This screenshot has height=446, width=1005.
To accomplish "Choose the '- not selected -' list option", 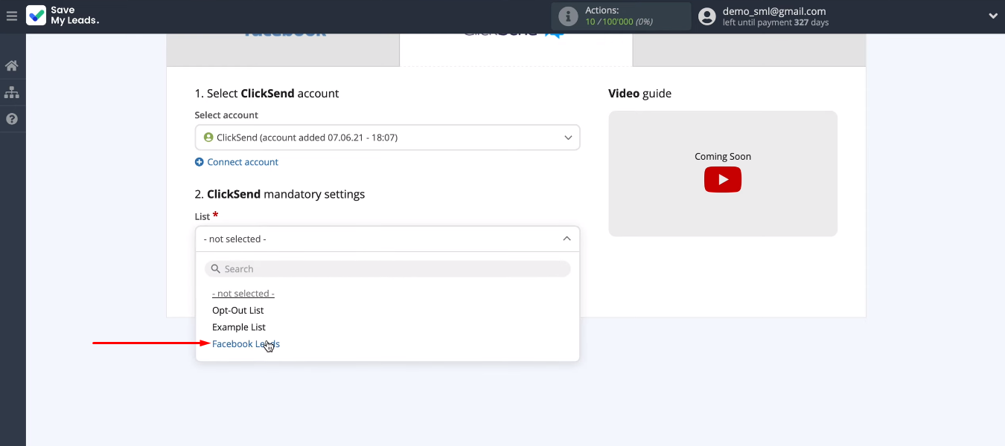I will pos(243,294).
